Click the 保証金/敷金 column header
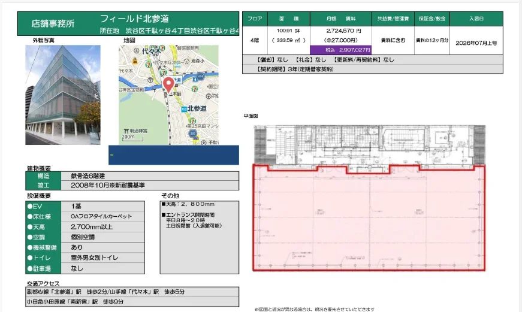Screen dimensions: 522x312 click(x=432, y=19)
